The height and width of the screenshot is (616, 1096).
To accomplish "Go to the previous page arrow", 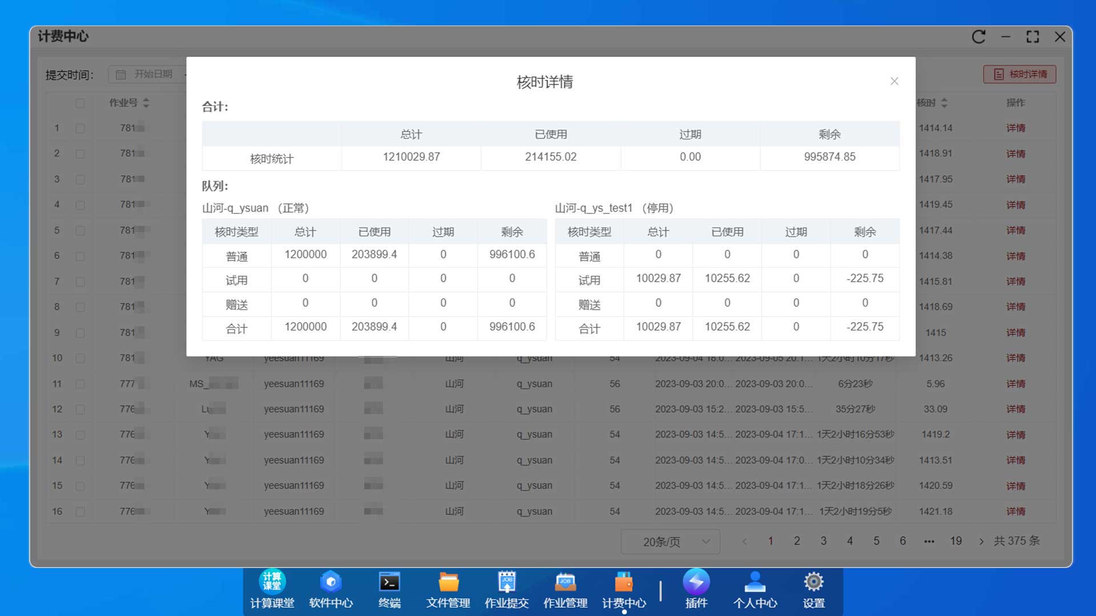I will pyautogui.click(x=744, y=541).
